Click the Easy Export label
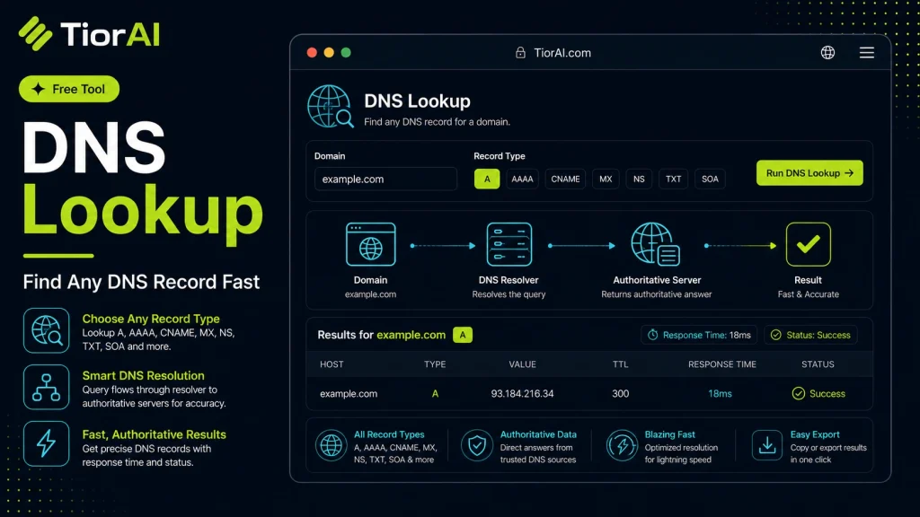 pyautogui.click(x=814, y=434)
